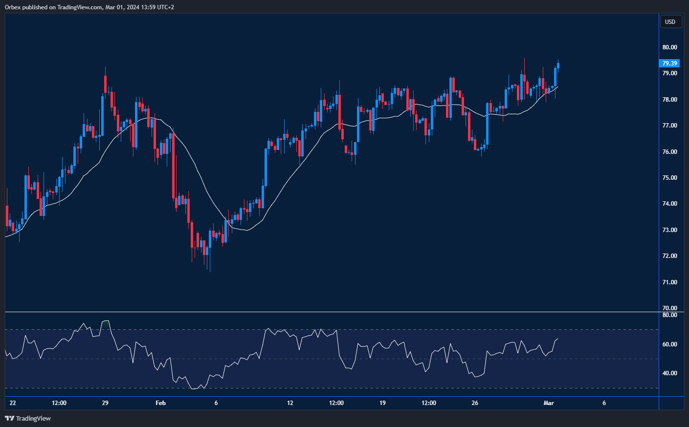Click the Orbex published on TradingView.com header text

[89, 7]
